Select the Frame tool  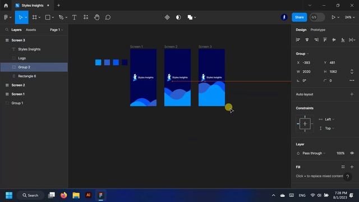pyautogui.click(x=34, y=17)
